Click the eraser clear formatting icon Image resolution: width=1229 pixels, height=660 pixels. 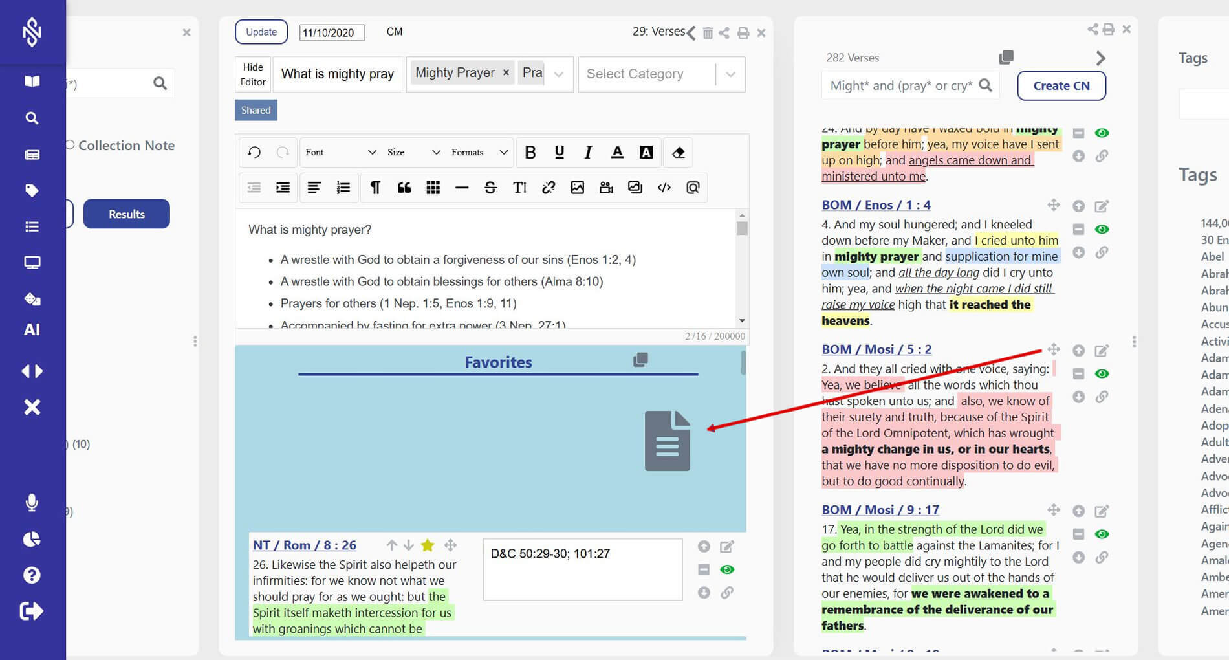click(678, 153)
